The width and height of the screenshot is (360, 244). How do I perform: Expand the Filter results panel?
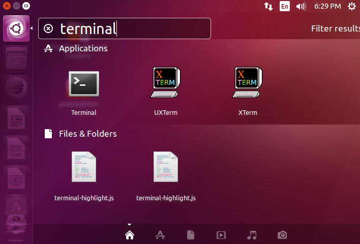click(335, 28)
